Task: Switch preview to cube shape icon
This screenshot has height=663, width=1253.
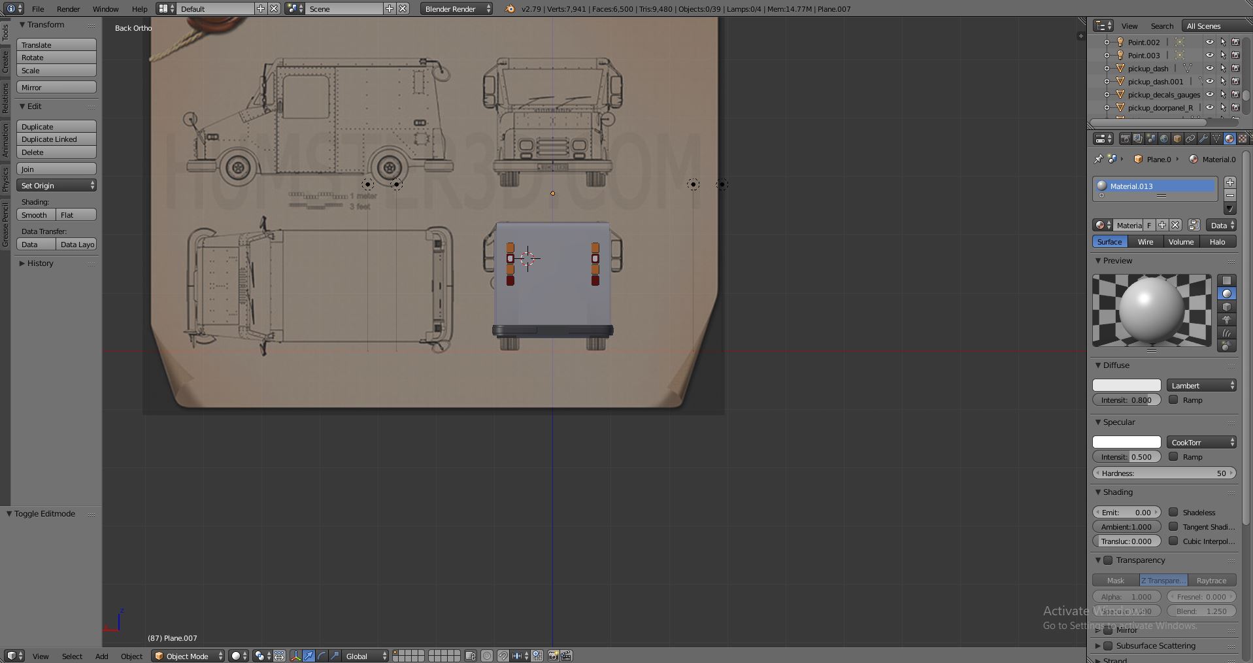Action: 1227,307
